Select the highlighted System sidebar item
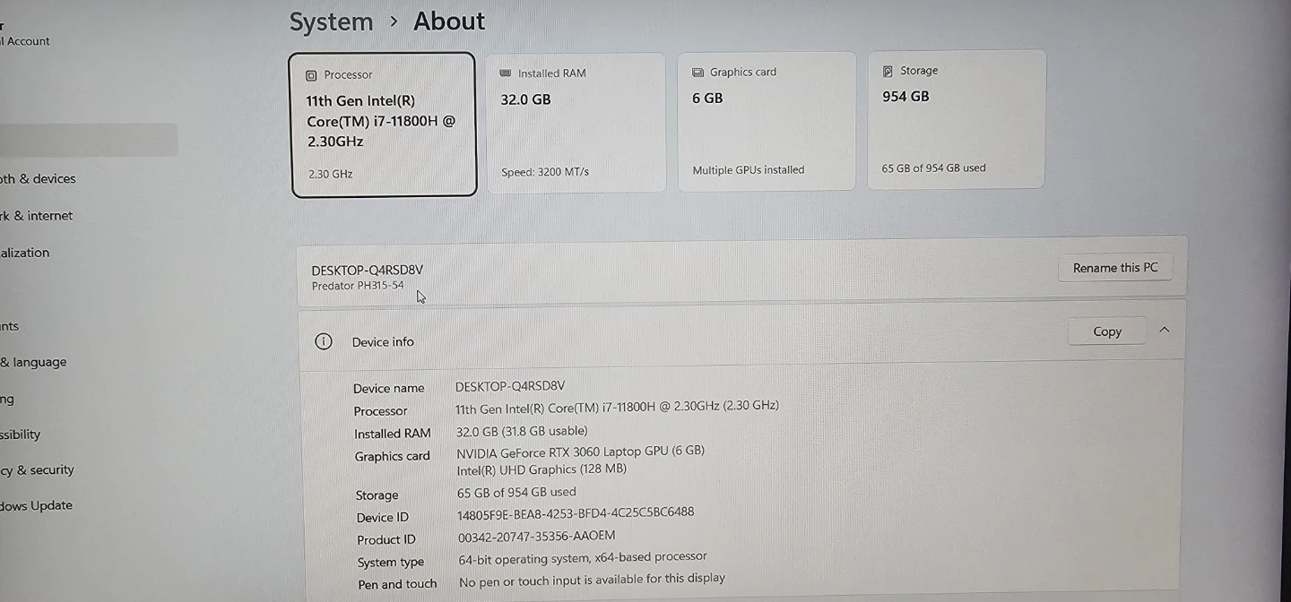This screenshot has height=602, width=1291. [x=89, y=140]
